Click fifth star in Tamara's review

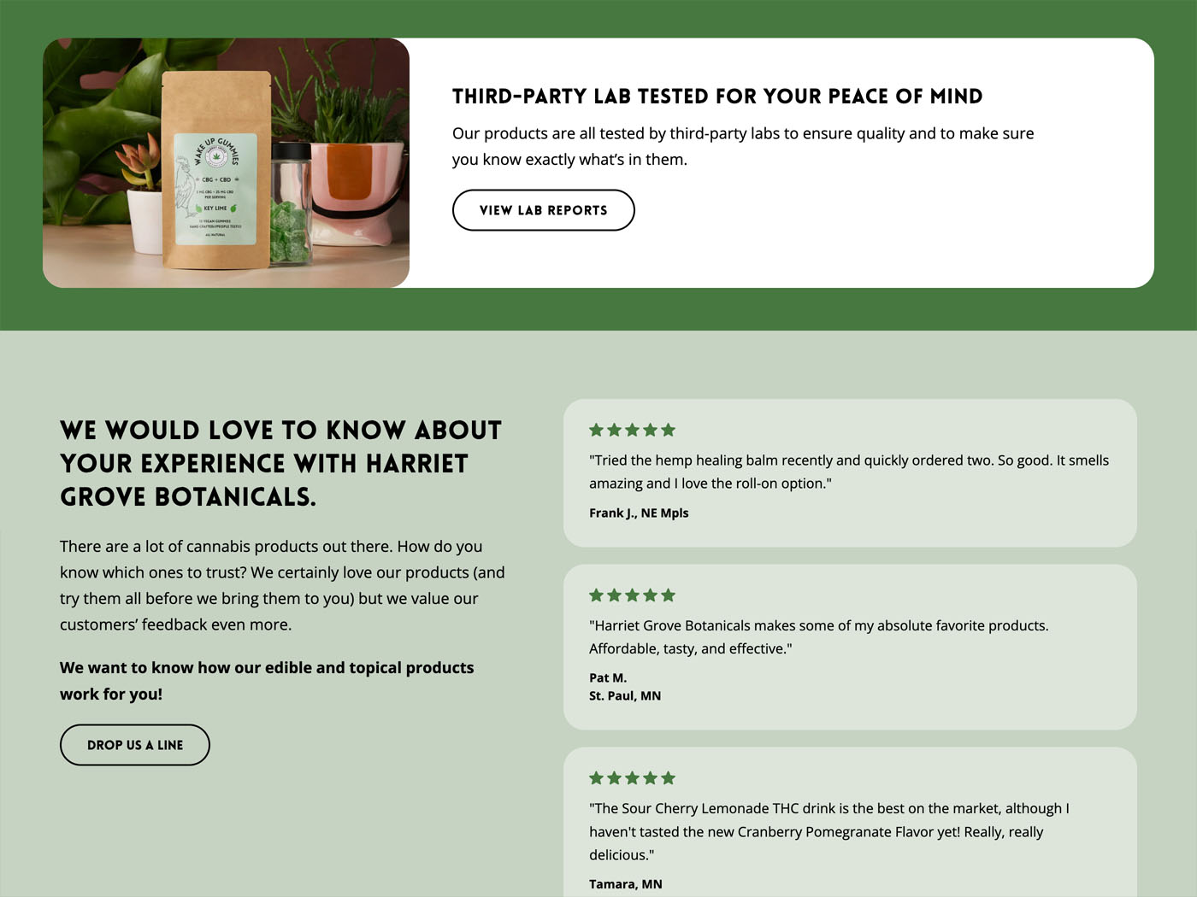(x=669, y=777)
